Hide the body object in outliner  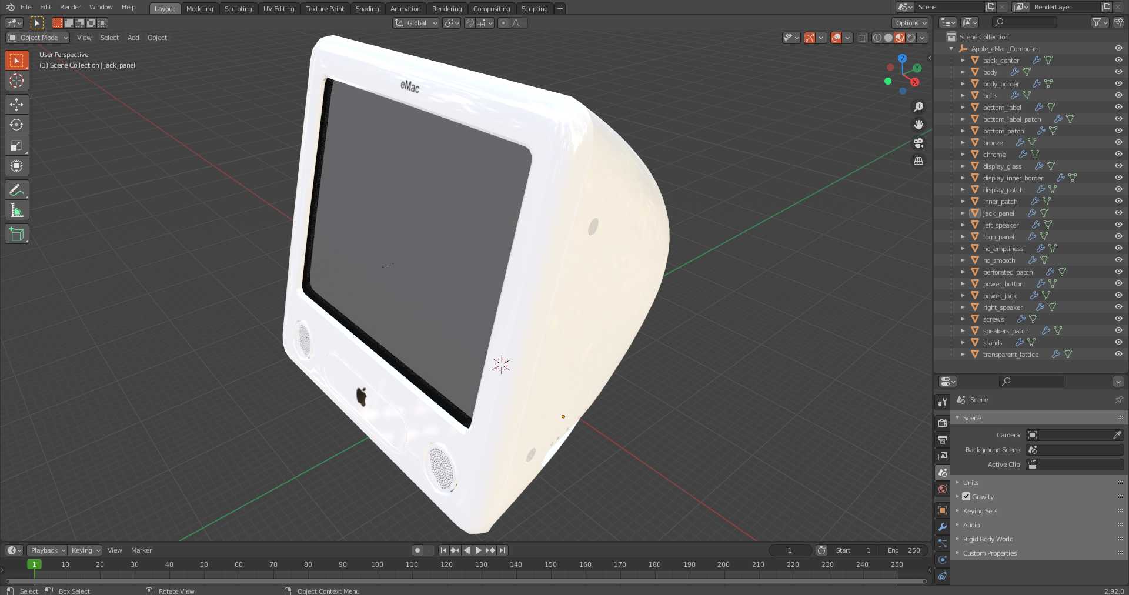click(1118, 72)
